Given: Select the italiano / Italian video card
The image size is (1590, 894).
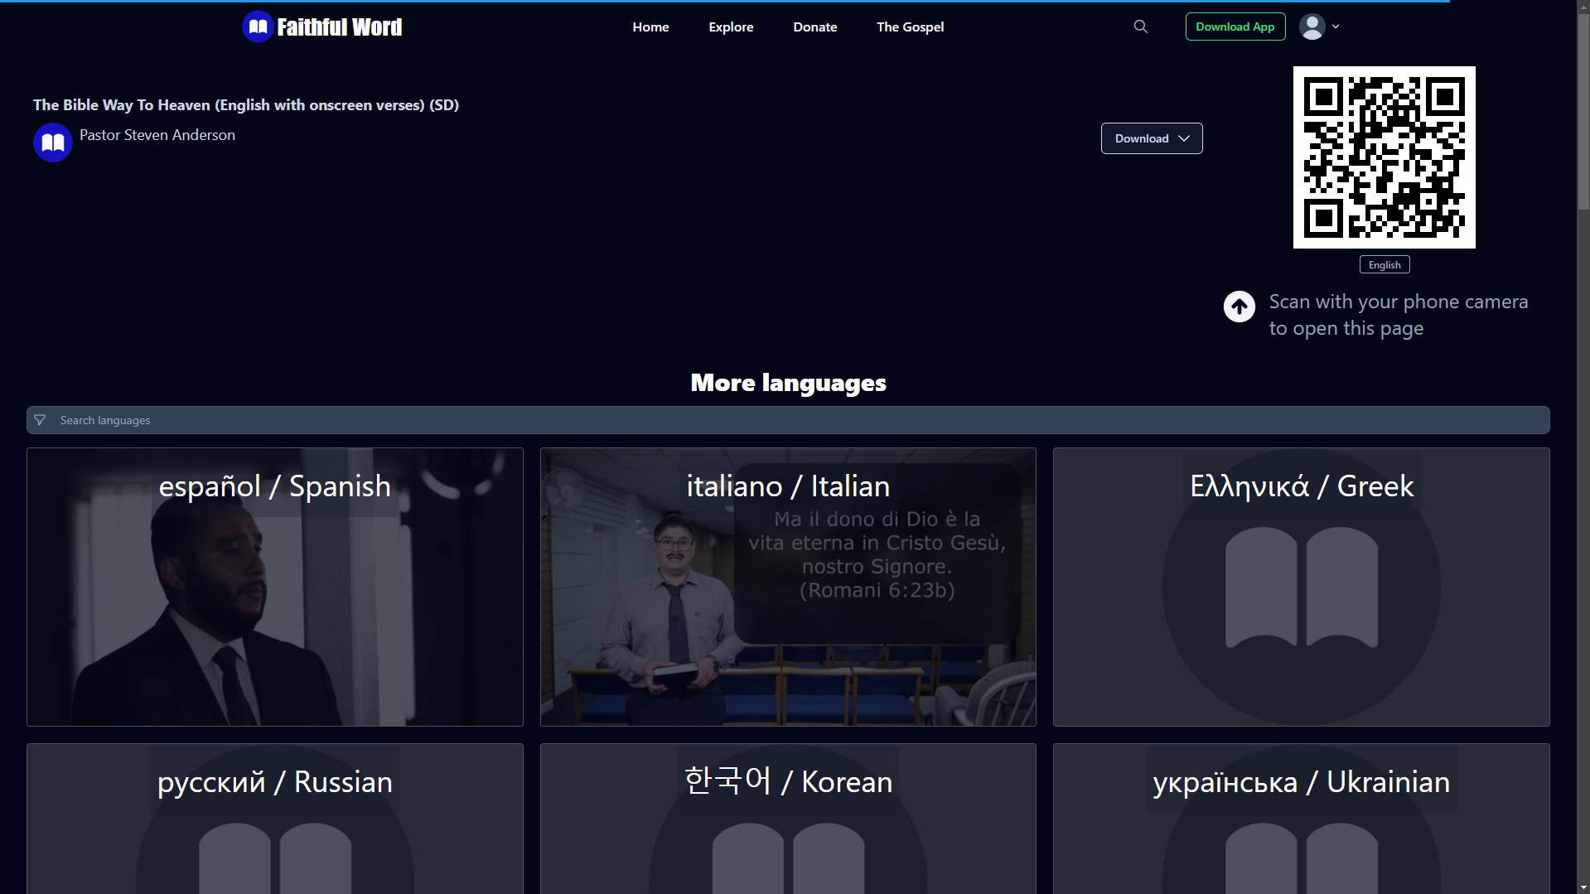Looking at the screenshot, I should [x=788, y=587].
